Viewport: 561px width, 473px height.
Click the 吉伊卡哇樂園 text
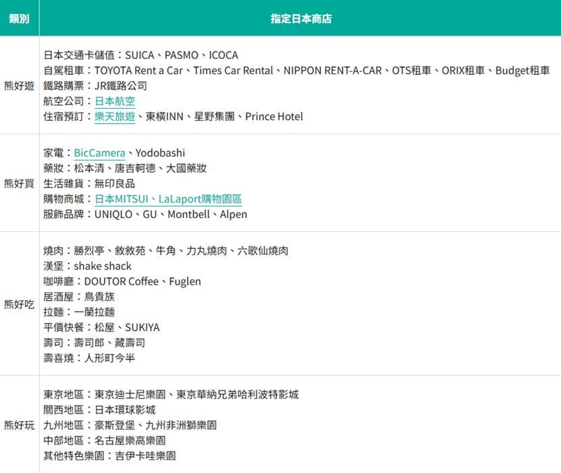click(x=146, y=456)
